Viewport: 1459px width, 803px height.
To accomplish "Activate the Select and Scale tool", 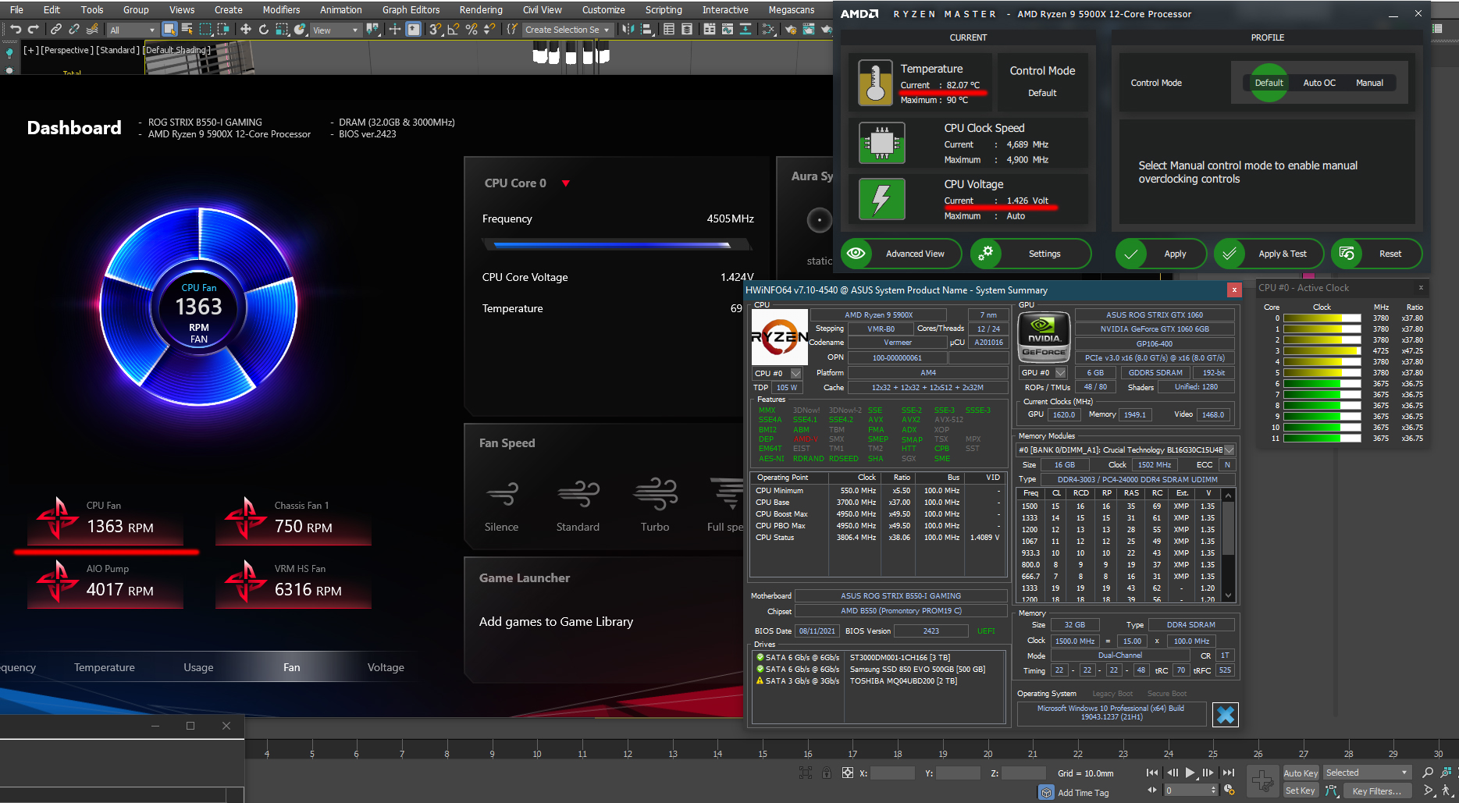I will tap(282, 30).
